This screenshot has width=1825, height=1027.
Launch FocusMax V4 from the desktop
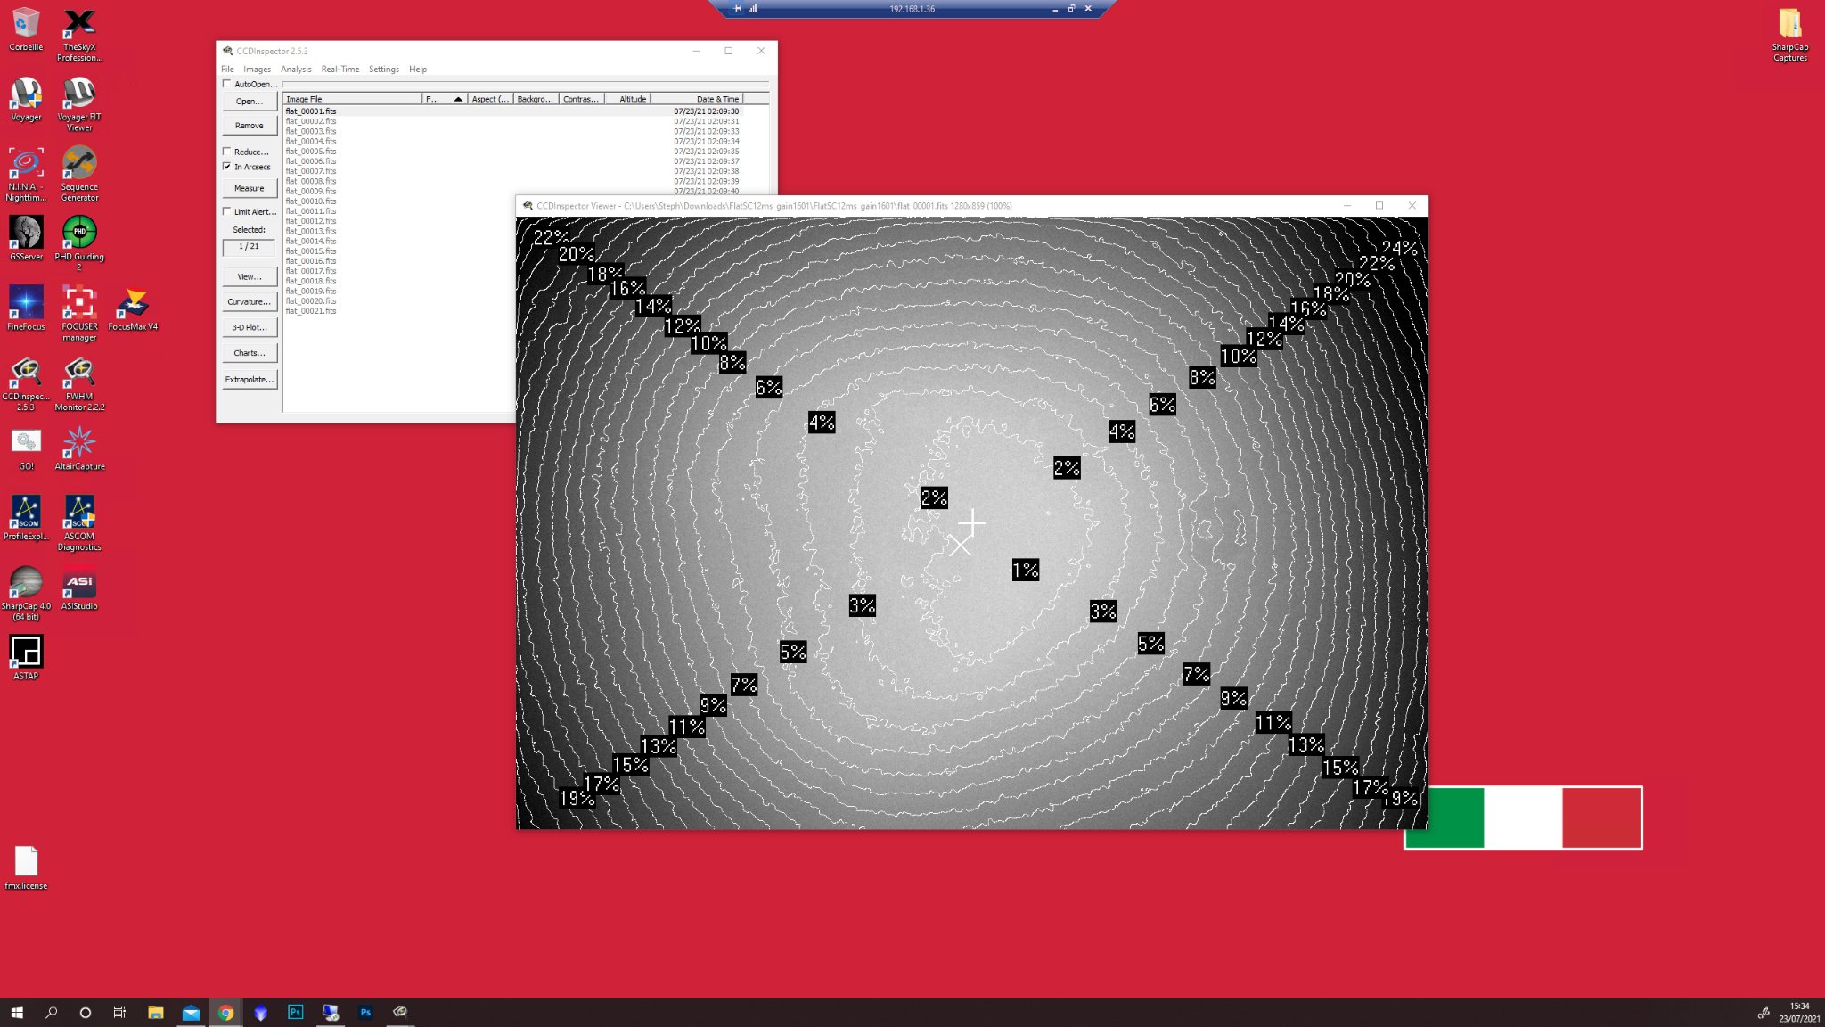pyautogui.click(x=133, y=308)
